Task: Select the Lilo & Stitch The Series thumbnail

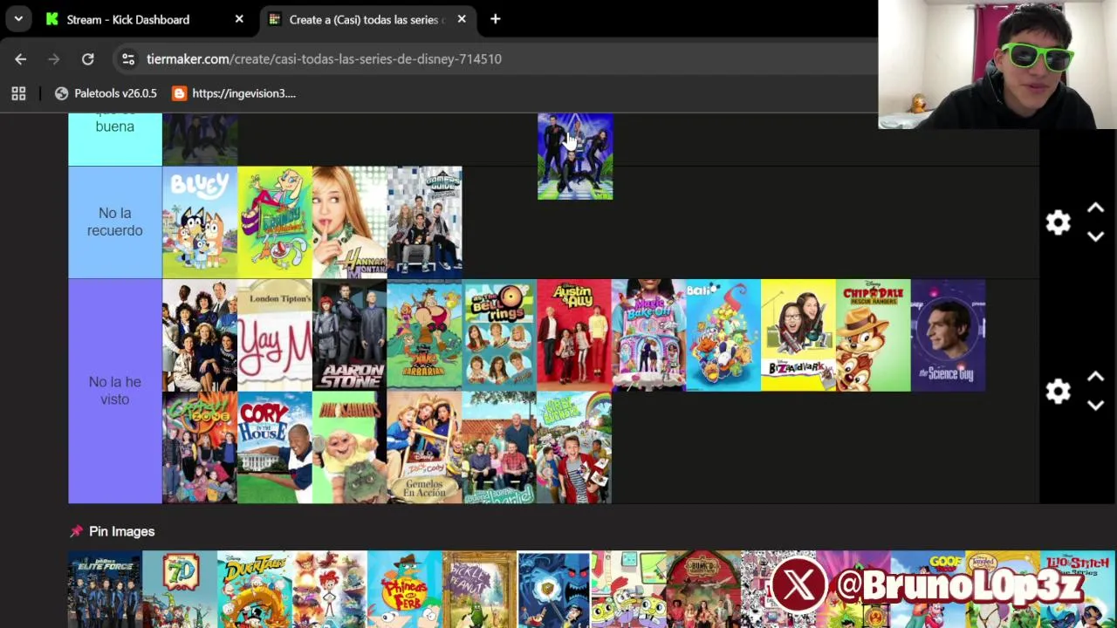Action: (1078, 590)
